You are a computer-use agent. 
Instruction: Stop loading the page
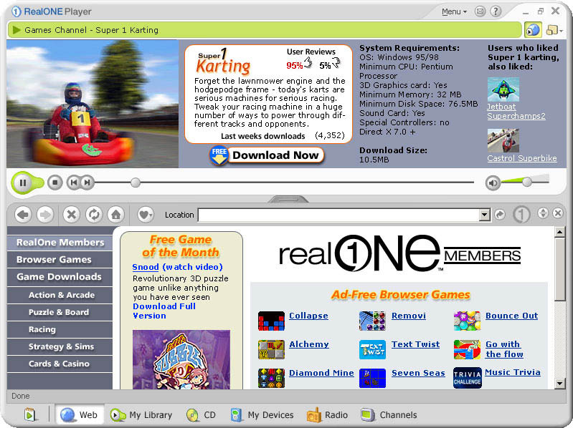(x=71, y=215)
